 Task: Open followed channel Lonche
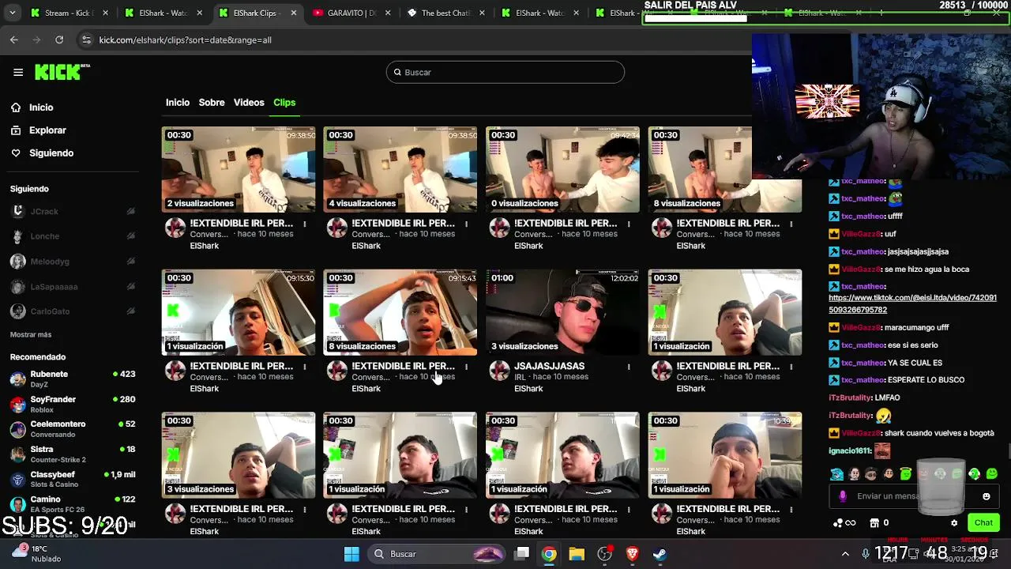click(x=73, y=236)
